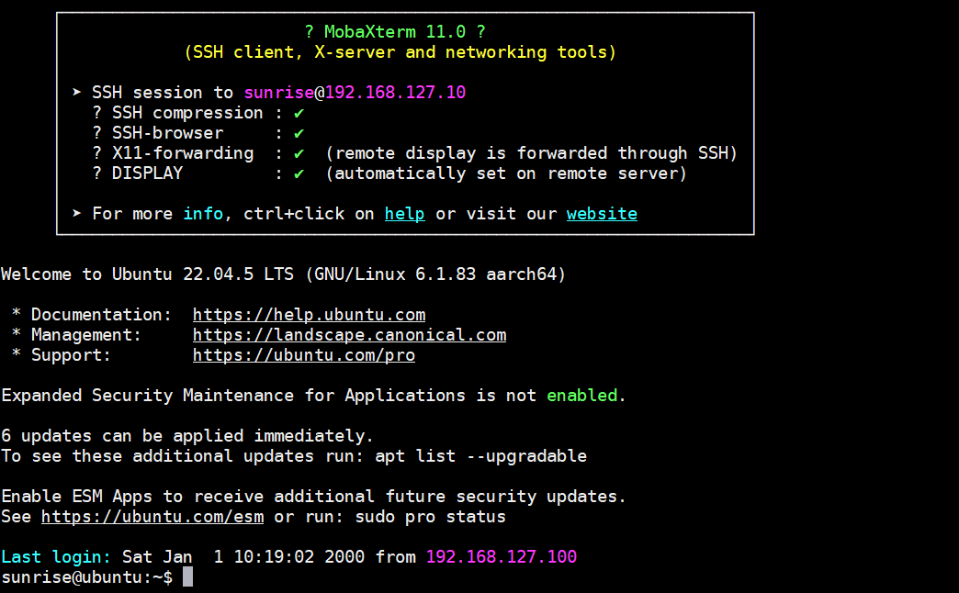Click the cyan 'info' word in the banner
Viewport: 959px width, 593px height.
pos(202,214)
